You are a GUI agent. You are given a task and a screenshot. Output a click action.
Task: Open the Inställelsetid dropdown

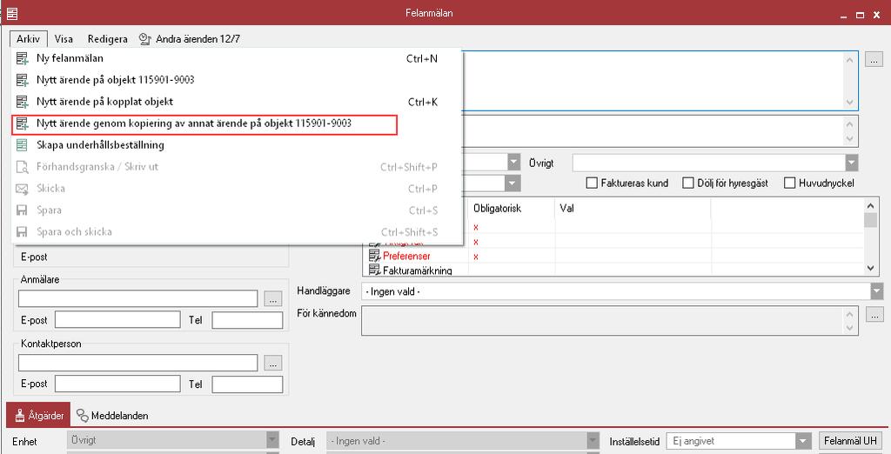pyautogui.click(x=739, y=441)
